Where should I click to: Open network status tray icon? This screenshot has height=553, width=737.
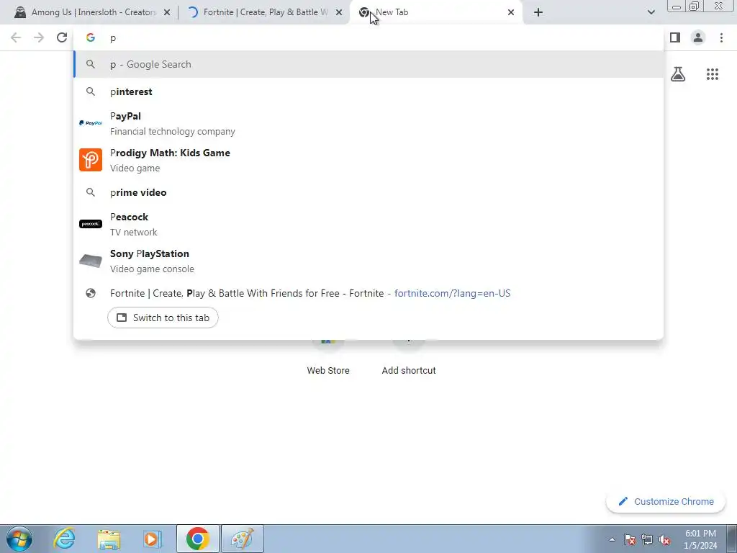coord(647,539)
